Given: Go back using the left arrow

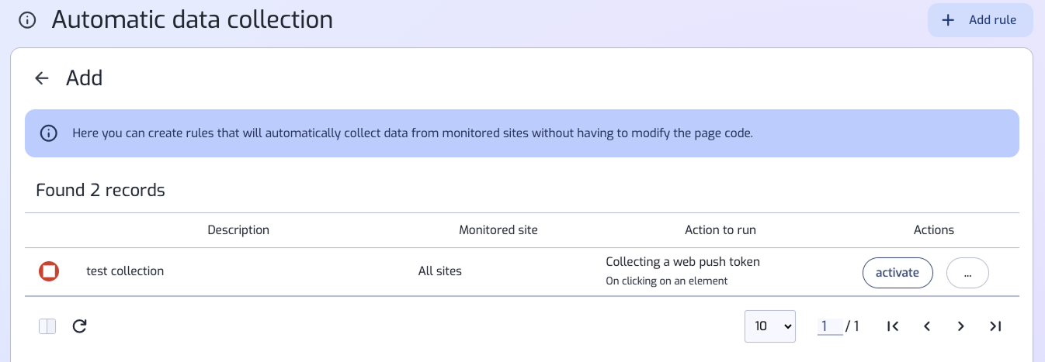Looking at the screenshot, I should click(x=42, y=78).
